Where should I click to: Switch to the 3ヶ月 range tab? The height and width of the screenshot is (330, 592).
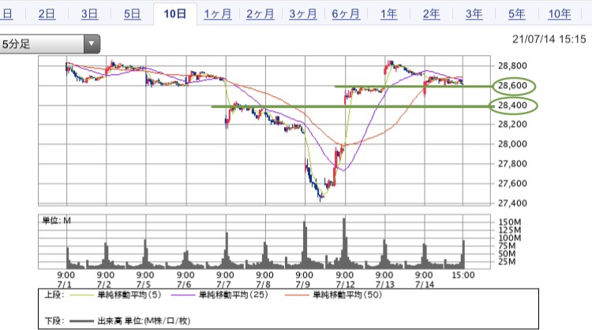click(x=303, y=14)
